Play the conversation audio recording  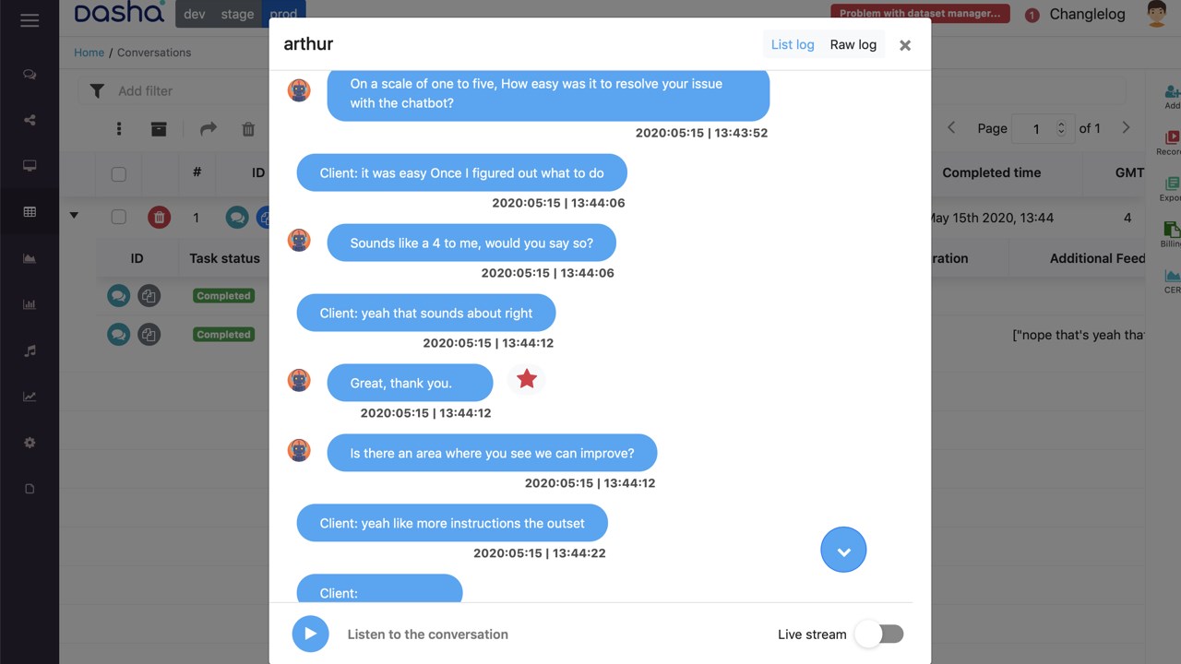[x=310, y=634]
